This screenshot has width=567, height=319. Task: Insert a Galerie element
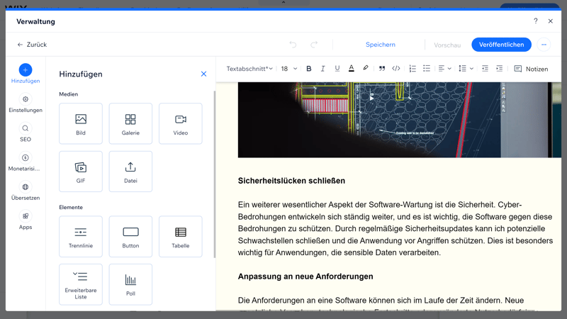tap(130, 124)
